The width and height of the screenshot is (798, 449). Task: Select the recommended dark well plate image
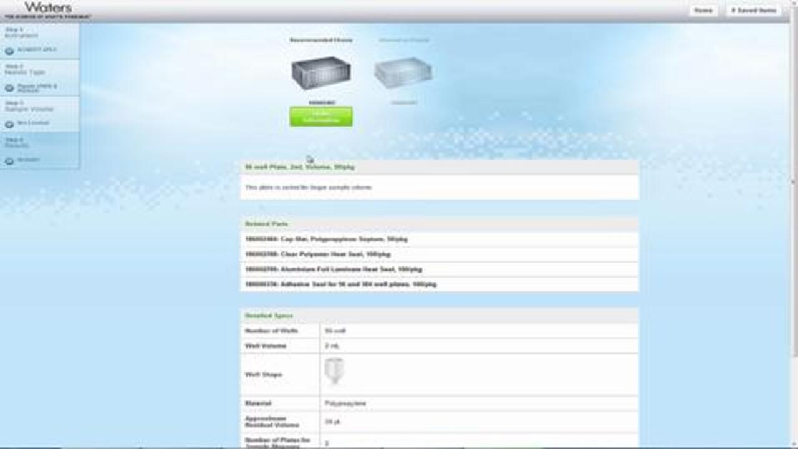(321, 73)
